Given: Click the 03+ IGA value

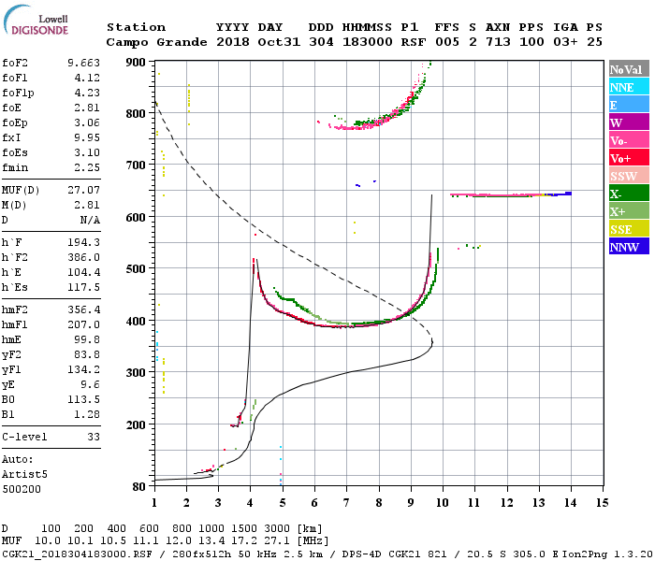Looking at the screenshot, I should tap(565, 43).
